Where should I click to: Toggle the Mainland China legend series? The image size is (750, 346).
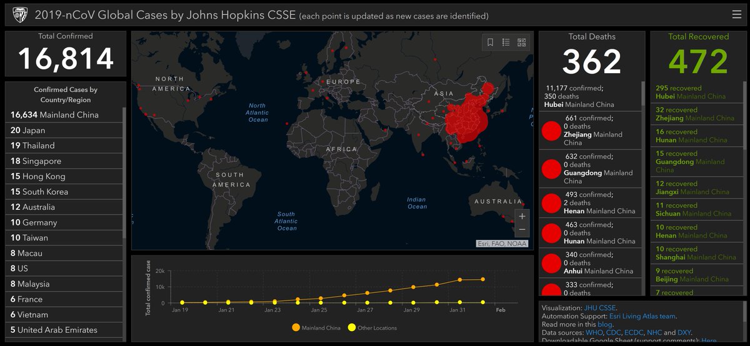[316, 327]
